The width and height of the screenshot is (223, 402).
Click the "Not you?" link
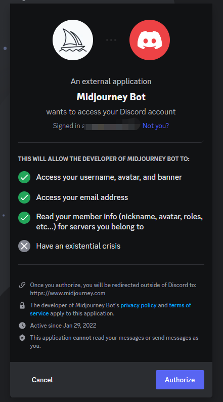(156, 126)
